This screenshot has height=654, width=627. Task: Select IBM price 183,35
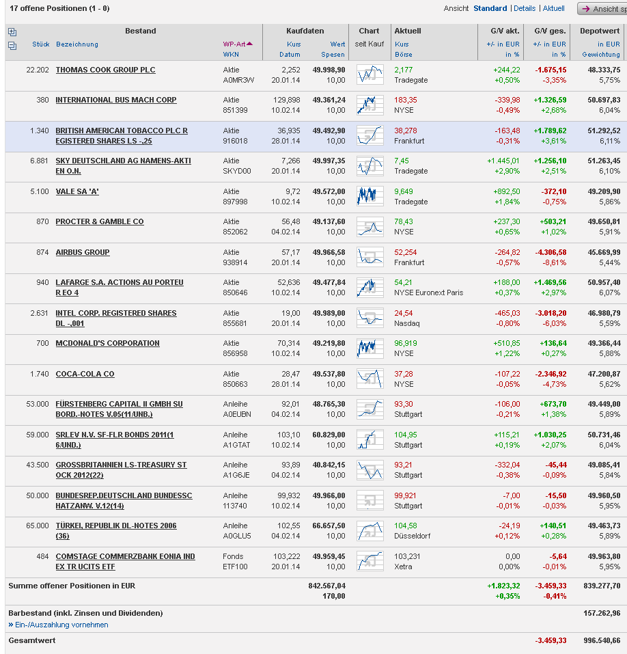406,100
